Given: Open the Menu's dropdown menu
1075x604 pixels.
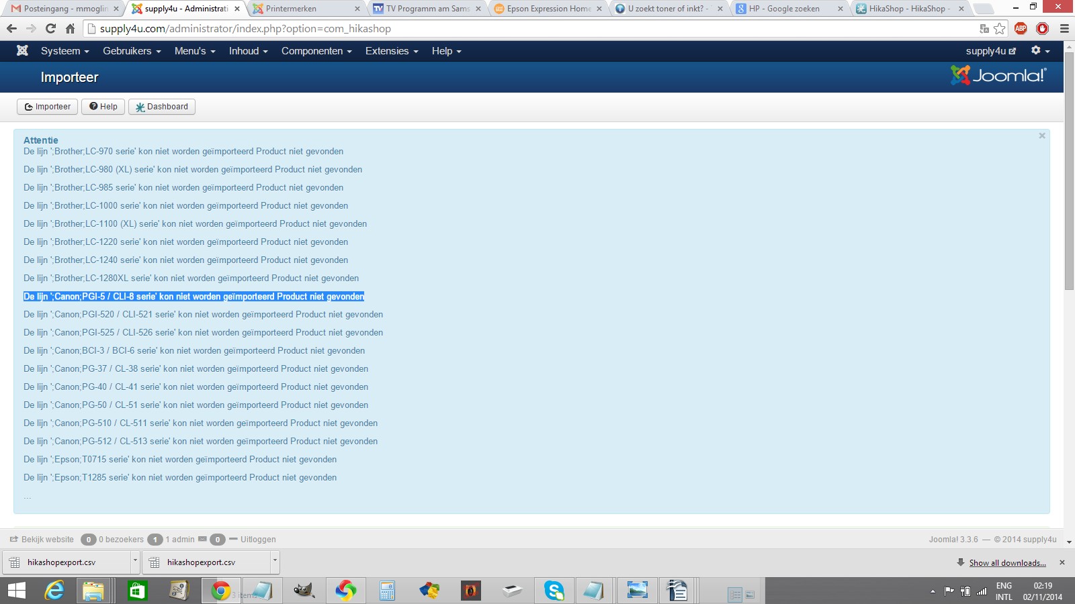Looking at the screenshot, I should pyautogui.click(x=195, y=51).
